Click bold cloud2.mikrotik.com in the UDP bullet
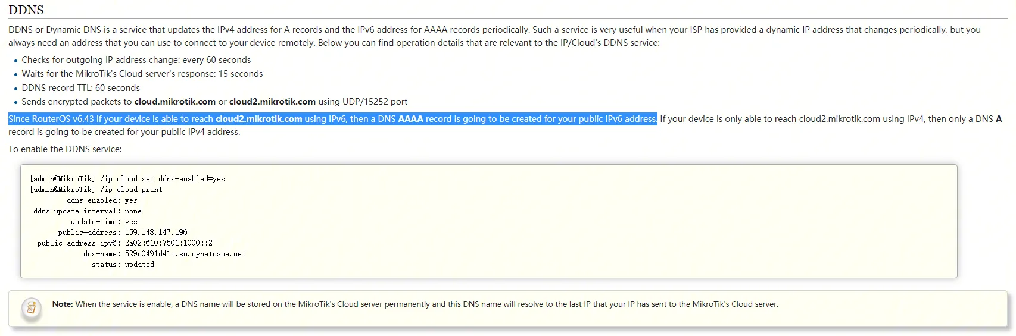 [272, 102]
